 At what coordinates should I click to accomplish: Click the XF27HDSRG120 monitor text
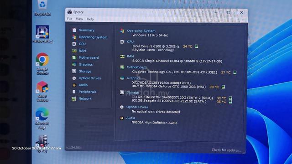point(161,83)
